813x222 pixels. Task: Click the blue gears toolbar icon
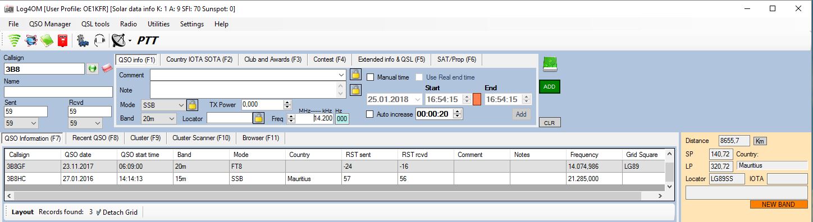(83, 40)
